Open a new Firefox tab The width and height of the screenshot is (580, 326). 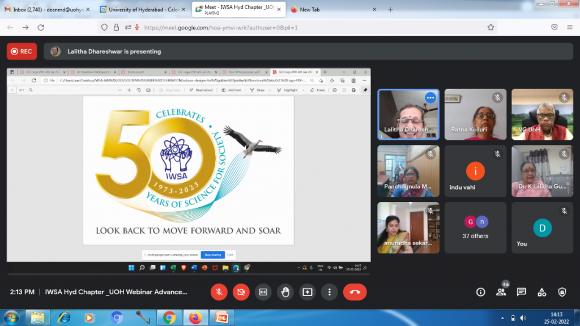pyautogui.click(x=390, y=10)
